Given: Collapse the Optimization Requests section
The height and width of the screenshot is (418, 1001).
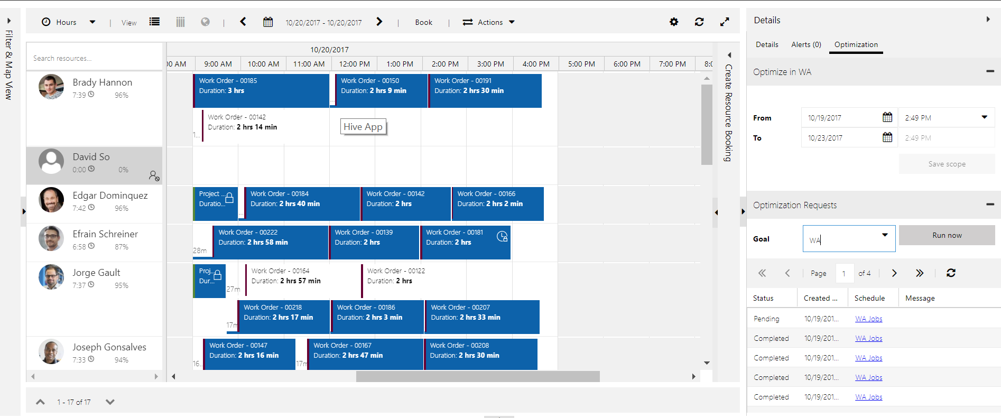Looking at the screenshot, I should pyautogui.click(x=990, y=205).
